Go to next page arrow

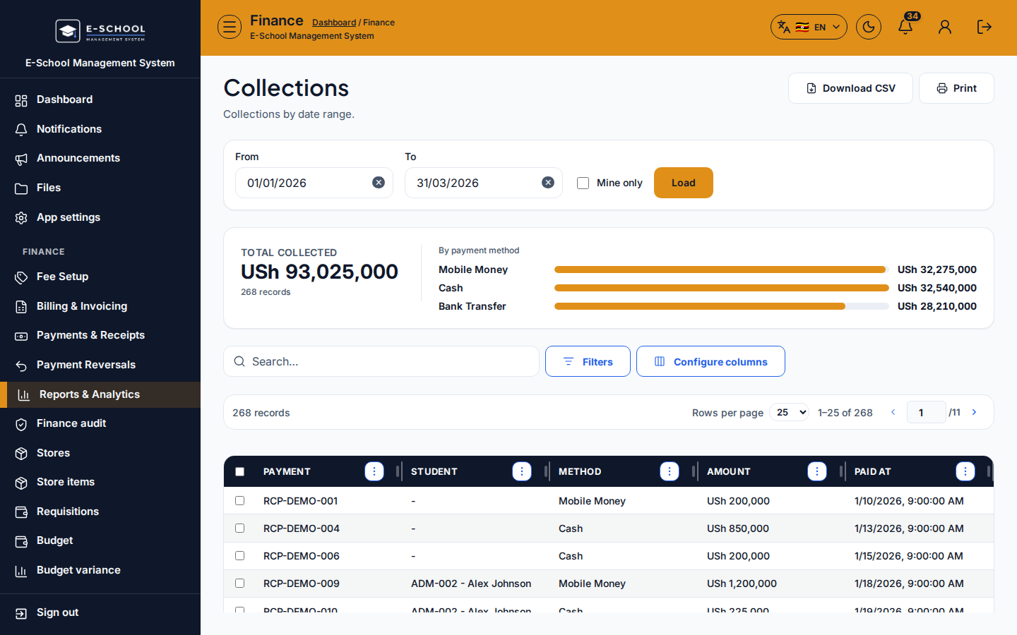click(975, 412)
